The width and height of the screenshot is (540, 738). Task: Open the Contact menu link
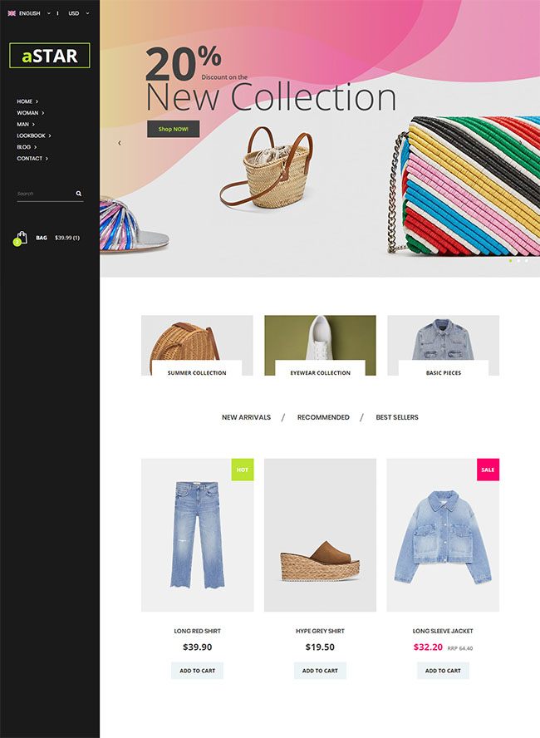point(32,158)
